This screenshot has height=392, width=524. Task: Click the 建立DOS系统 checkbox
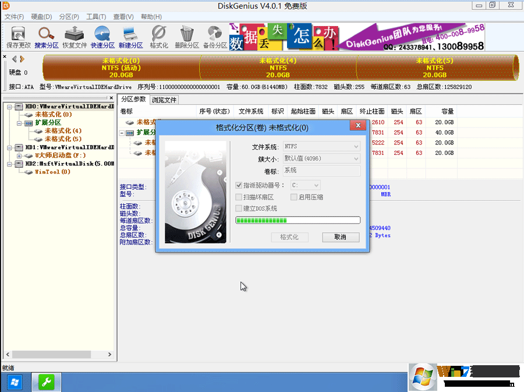pos(239,209)
